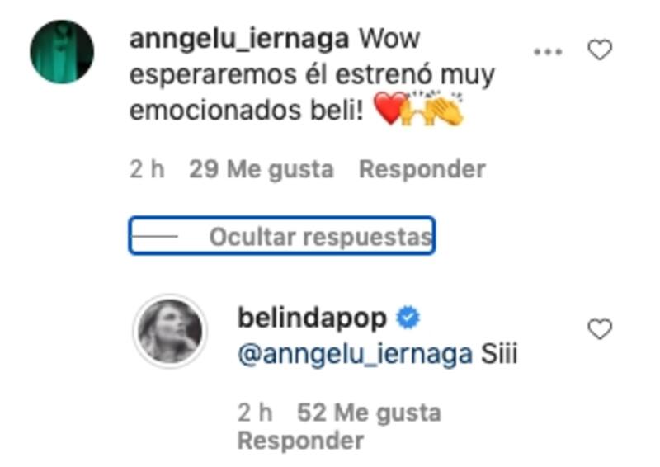Open belindapop's profile picture
Image resolution: width=660 pixels, height=467 pixels.
tap(170, 331)
